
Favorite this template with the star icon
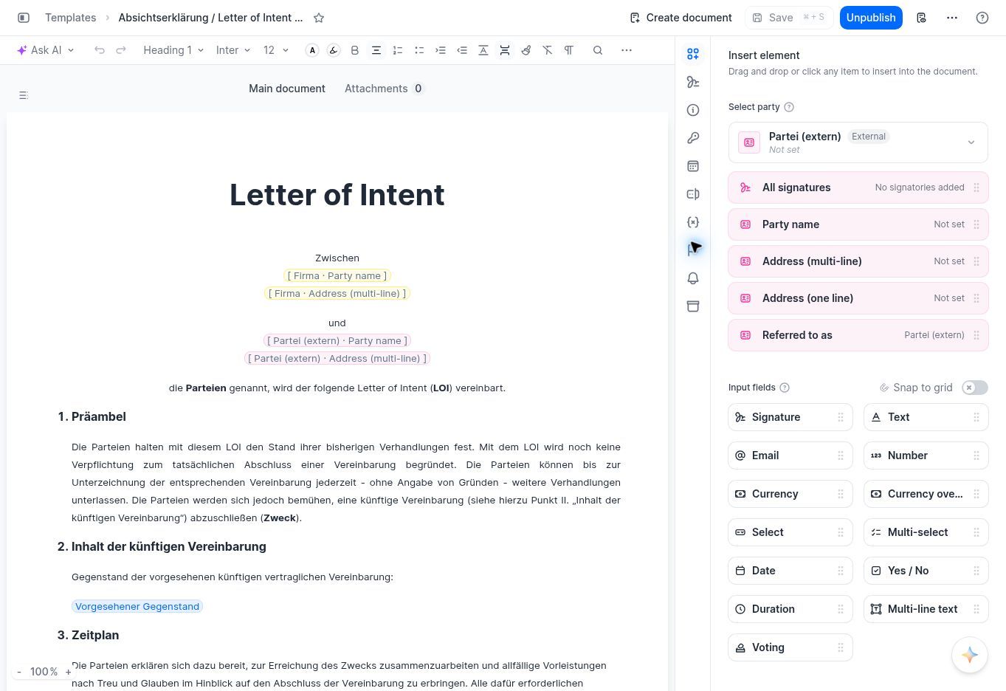click(319, 18)
